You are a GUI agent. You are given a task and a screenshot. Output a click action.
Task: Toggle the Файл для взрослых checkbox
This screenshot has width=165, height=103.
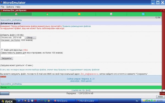tap(2, 50)
